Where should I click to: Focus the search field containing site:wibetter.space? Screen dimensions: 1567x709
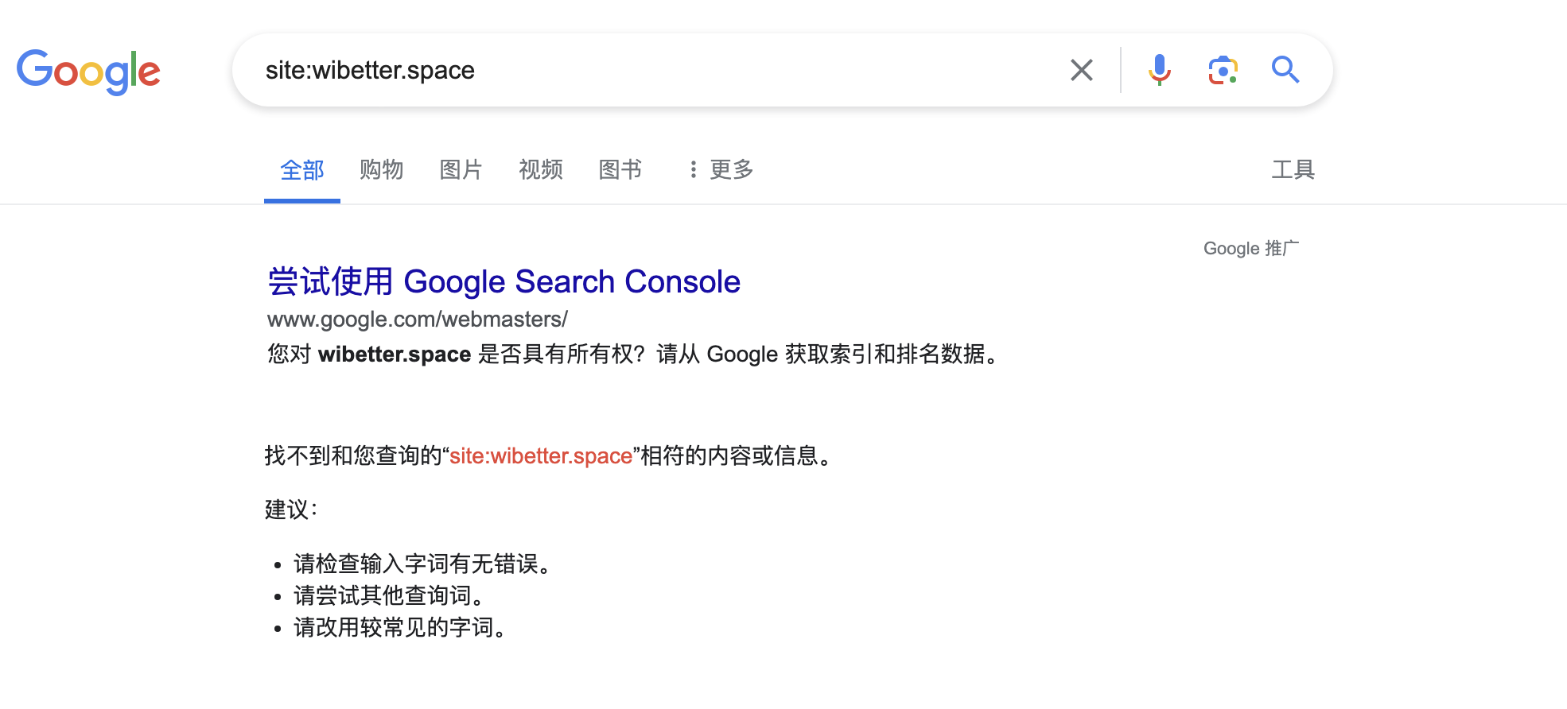660,70
